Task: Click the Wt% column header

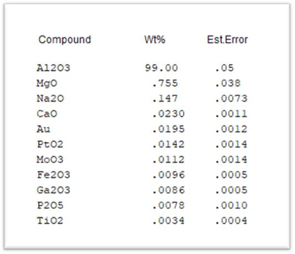Action: pyautogui.click(x=155, y=40)
